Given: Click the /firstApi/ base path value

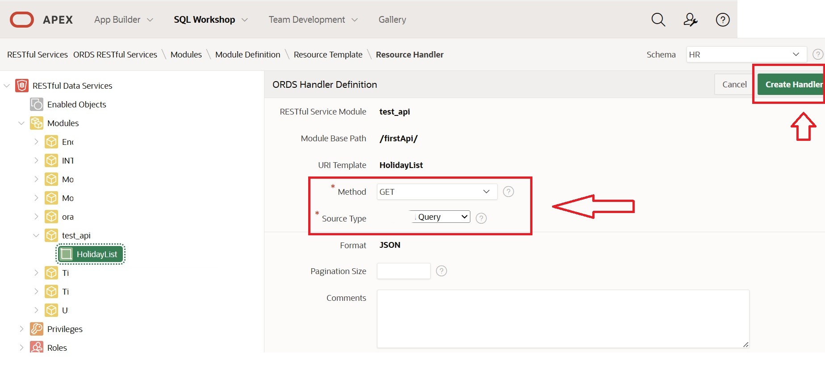Looking at the screenshot, I should pyautogui.click(x=398, y=139).
